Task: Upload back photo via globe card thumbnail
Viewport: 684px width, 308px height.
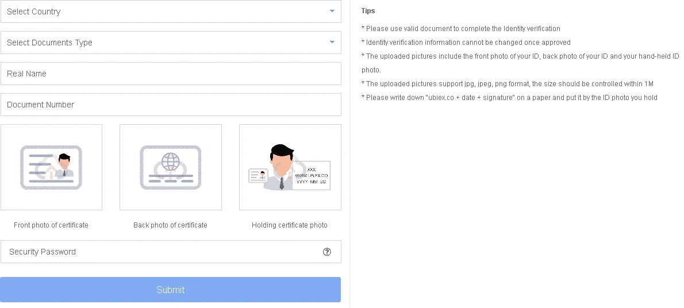Action: coord(171,167)
